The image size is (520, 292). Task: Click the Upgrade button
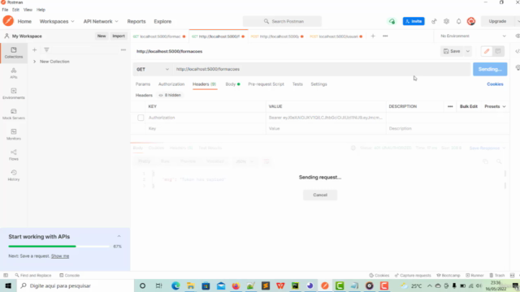(x=497, y=21)
